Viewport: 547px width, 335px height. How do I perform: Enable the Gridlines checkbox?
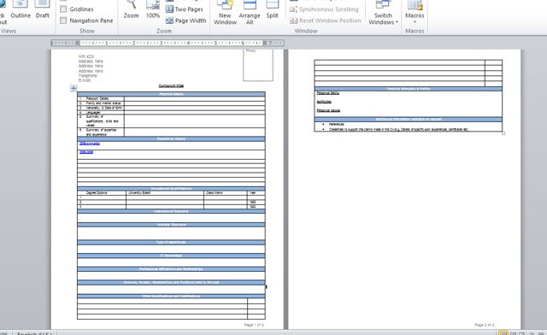click(x=63, y=9)
